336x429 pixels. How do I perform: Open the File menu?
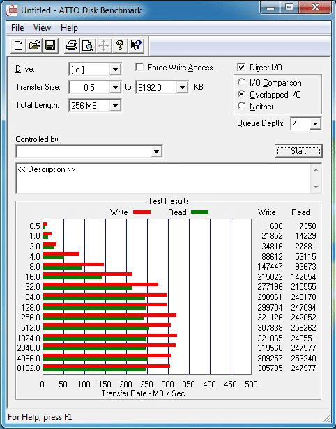[x=17, y=28]
